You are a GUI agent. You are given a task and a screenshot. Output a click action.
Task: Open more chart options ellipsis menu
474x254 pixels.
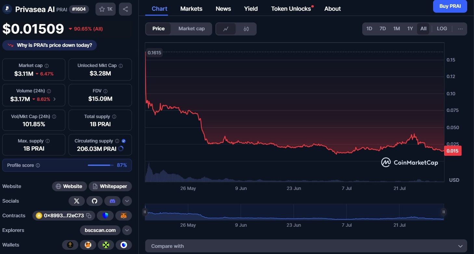tap(460, 29)
